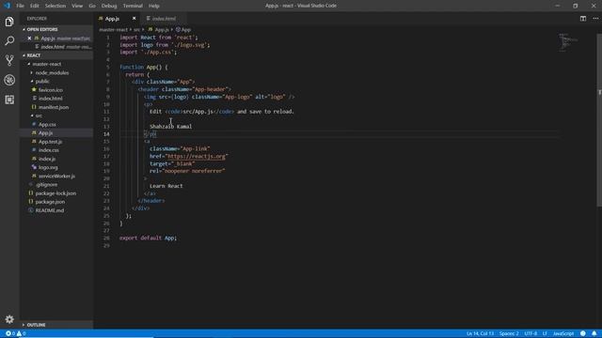Viewport: 602px width, 338px height.
Task: Click the master-react breadcrumb
Action: [x=113, y=29]
